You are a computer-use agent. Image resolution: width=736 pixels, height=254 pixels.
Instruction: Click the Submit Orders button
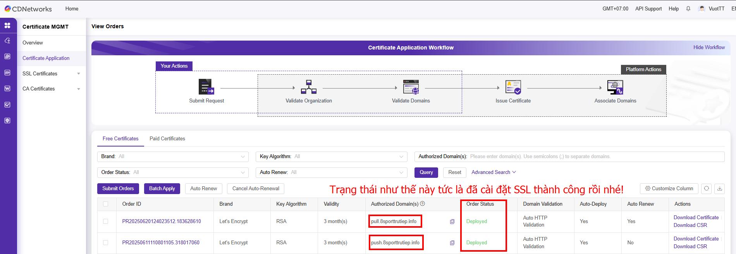pos(118,189)
